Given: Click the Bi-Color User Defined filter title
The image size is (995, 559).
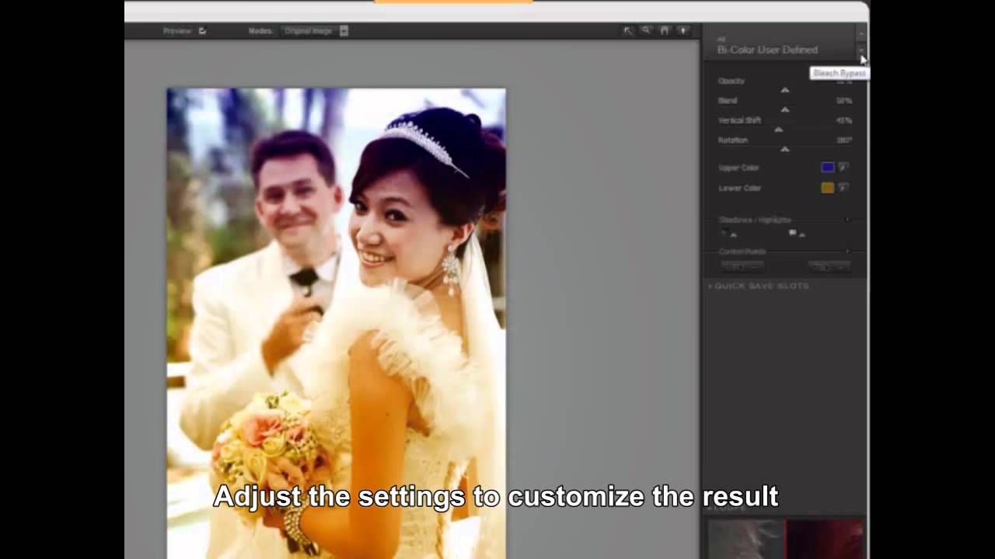Looking at the screenshot, I should point(767,50).
